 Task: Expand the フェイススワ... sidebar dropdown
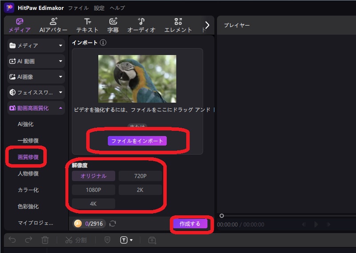point(36,92)
